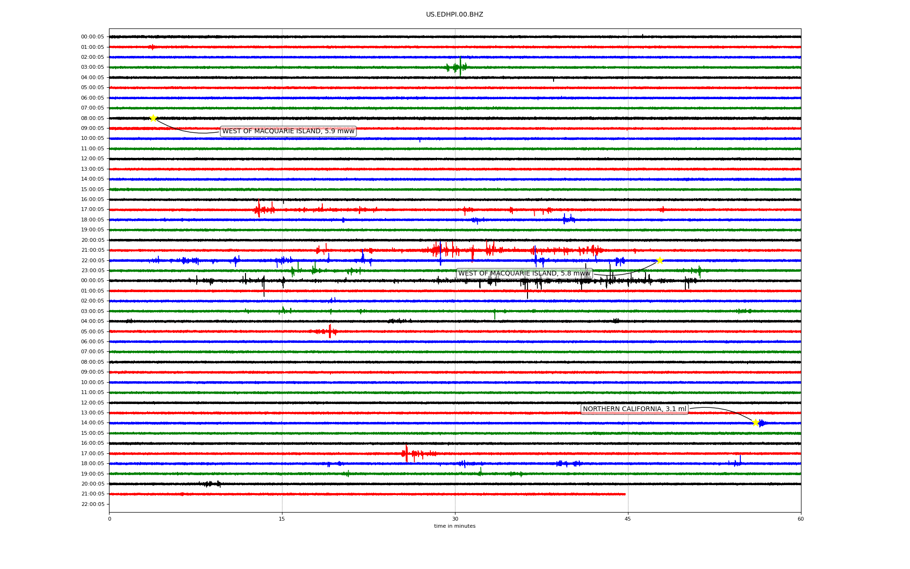Click the end of the last red trace at 21:00:05

625,494
